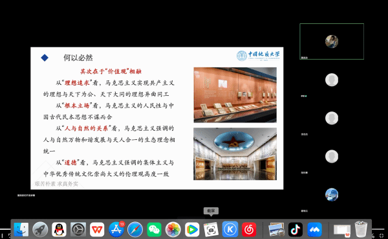Open App Store with update badge
This screenshot has height=239, width=388.
click(x=116, y=229)
